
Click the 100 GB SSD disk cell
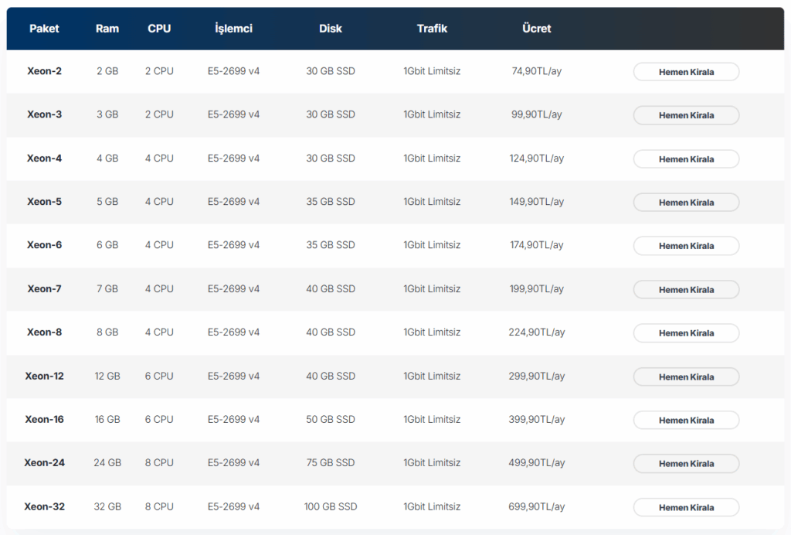[x=331, y=507]
